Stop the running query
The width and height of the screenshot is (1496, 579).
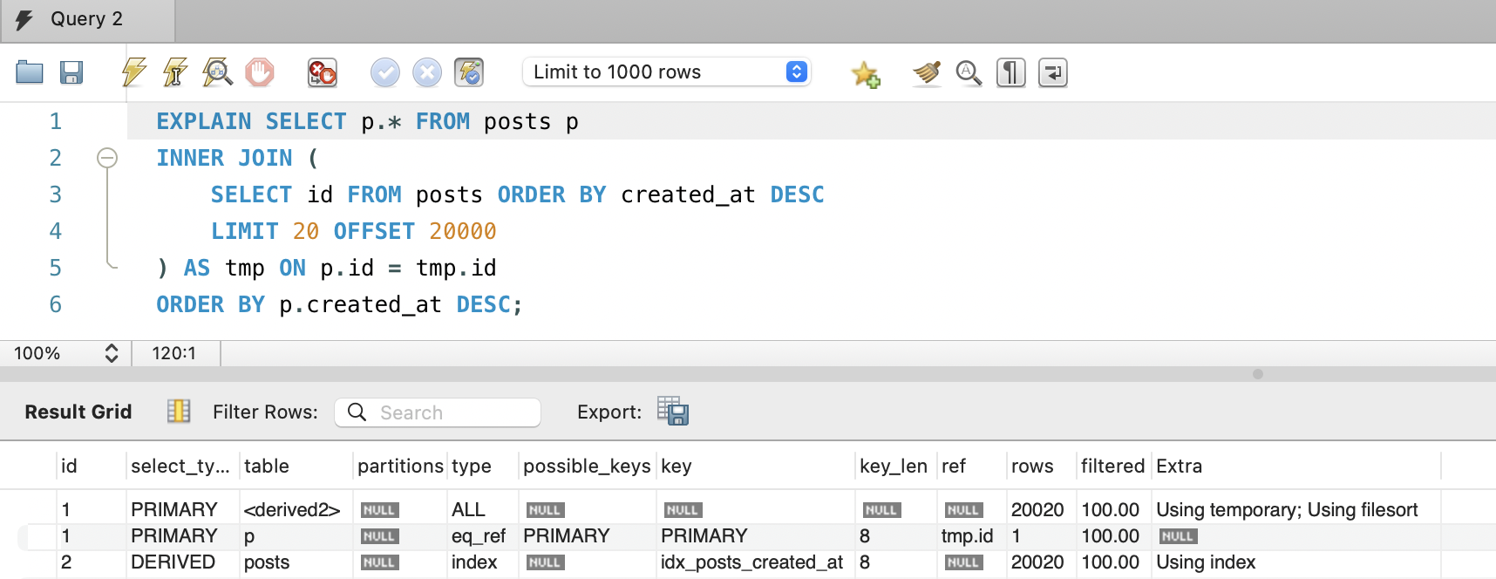click(259, 72)
